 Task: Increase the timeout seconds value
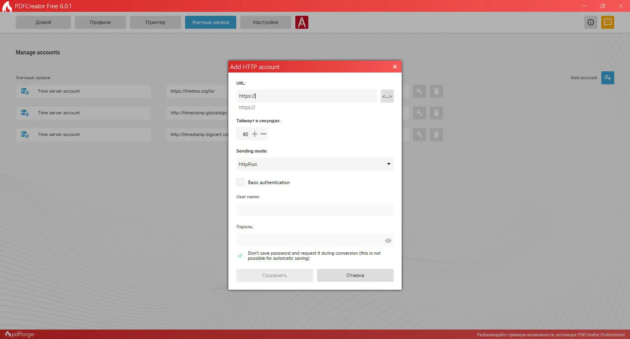(x=255, y=134)
